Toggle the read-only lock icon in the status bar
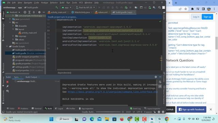 click(x=155, y=112)
